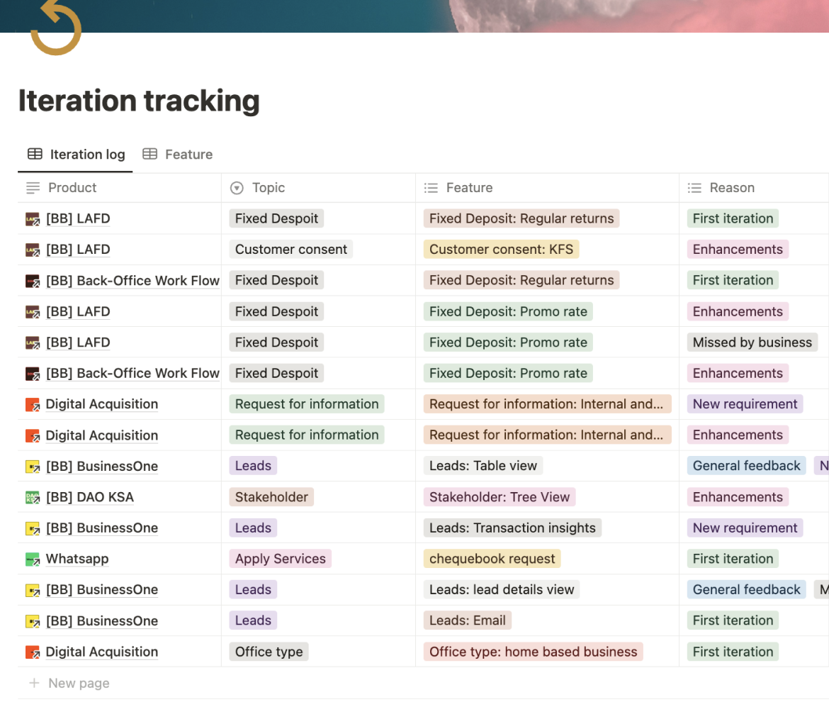Screen dimensions: 829x702
Task: Open the [BB] DAO KSA page link
Action: 90,497
